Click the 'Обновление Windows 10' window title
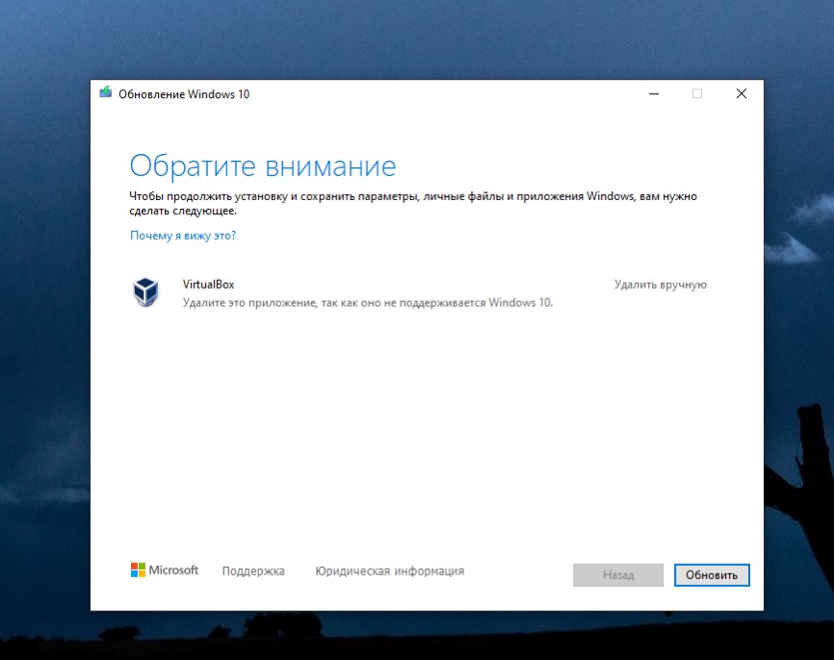This screenshot has width=834, height=660. click(x=184, y=94)
